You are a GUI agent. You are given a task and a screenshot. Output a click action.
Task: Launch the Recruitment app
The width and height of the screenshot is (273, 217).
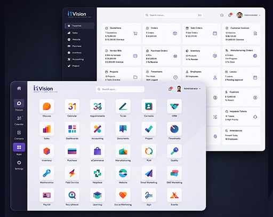[x=72, y=195]
